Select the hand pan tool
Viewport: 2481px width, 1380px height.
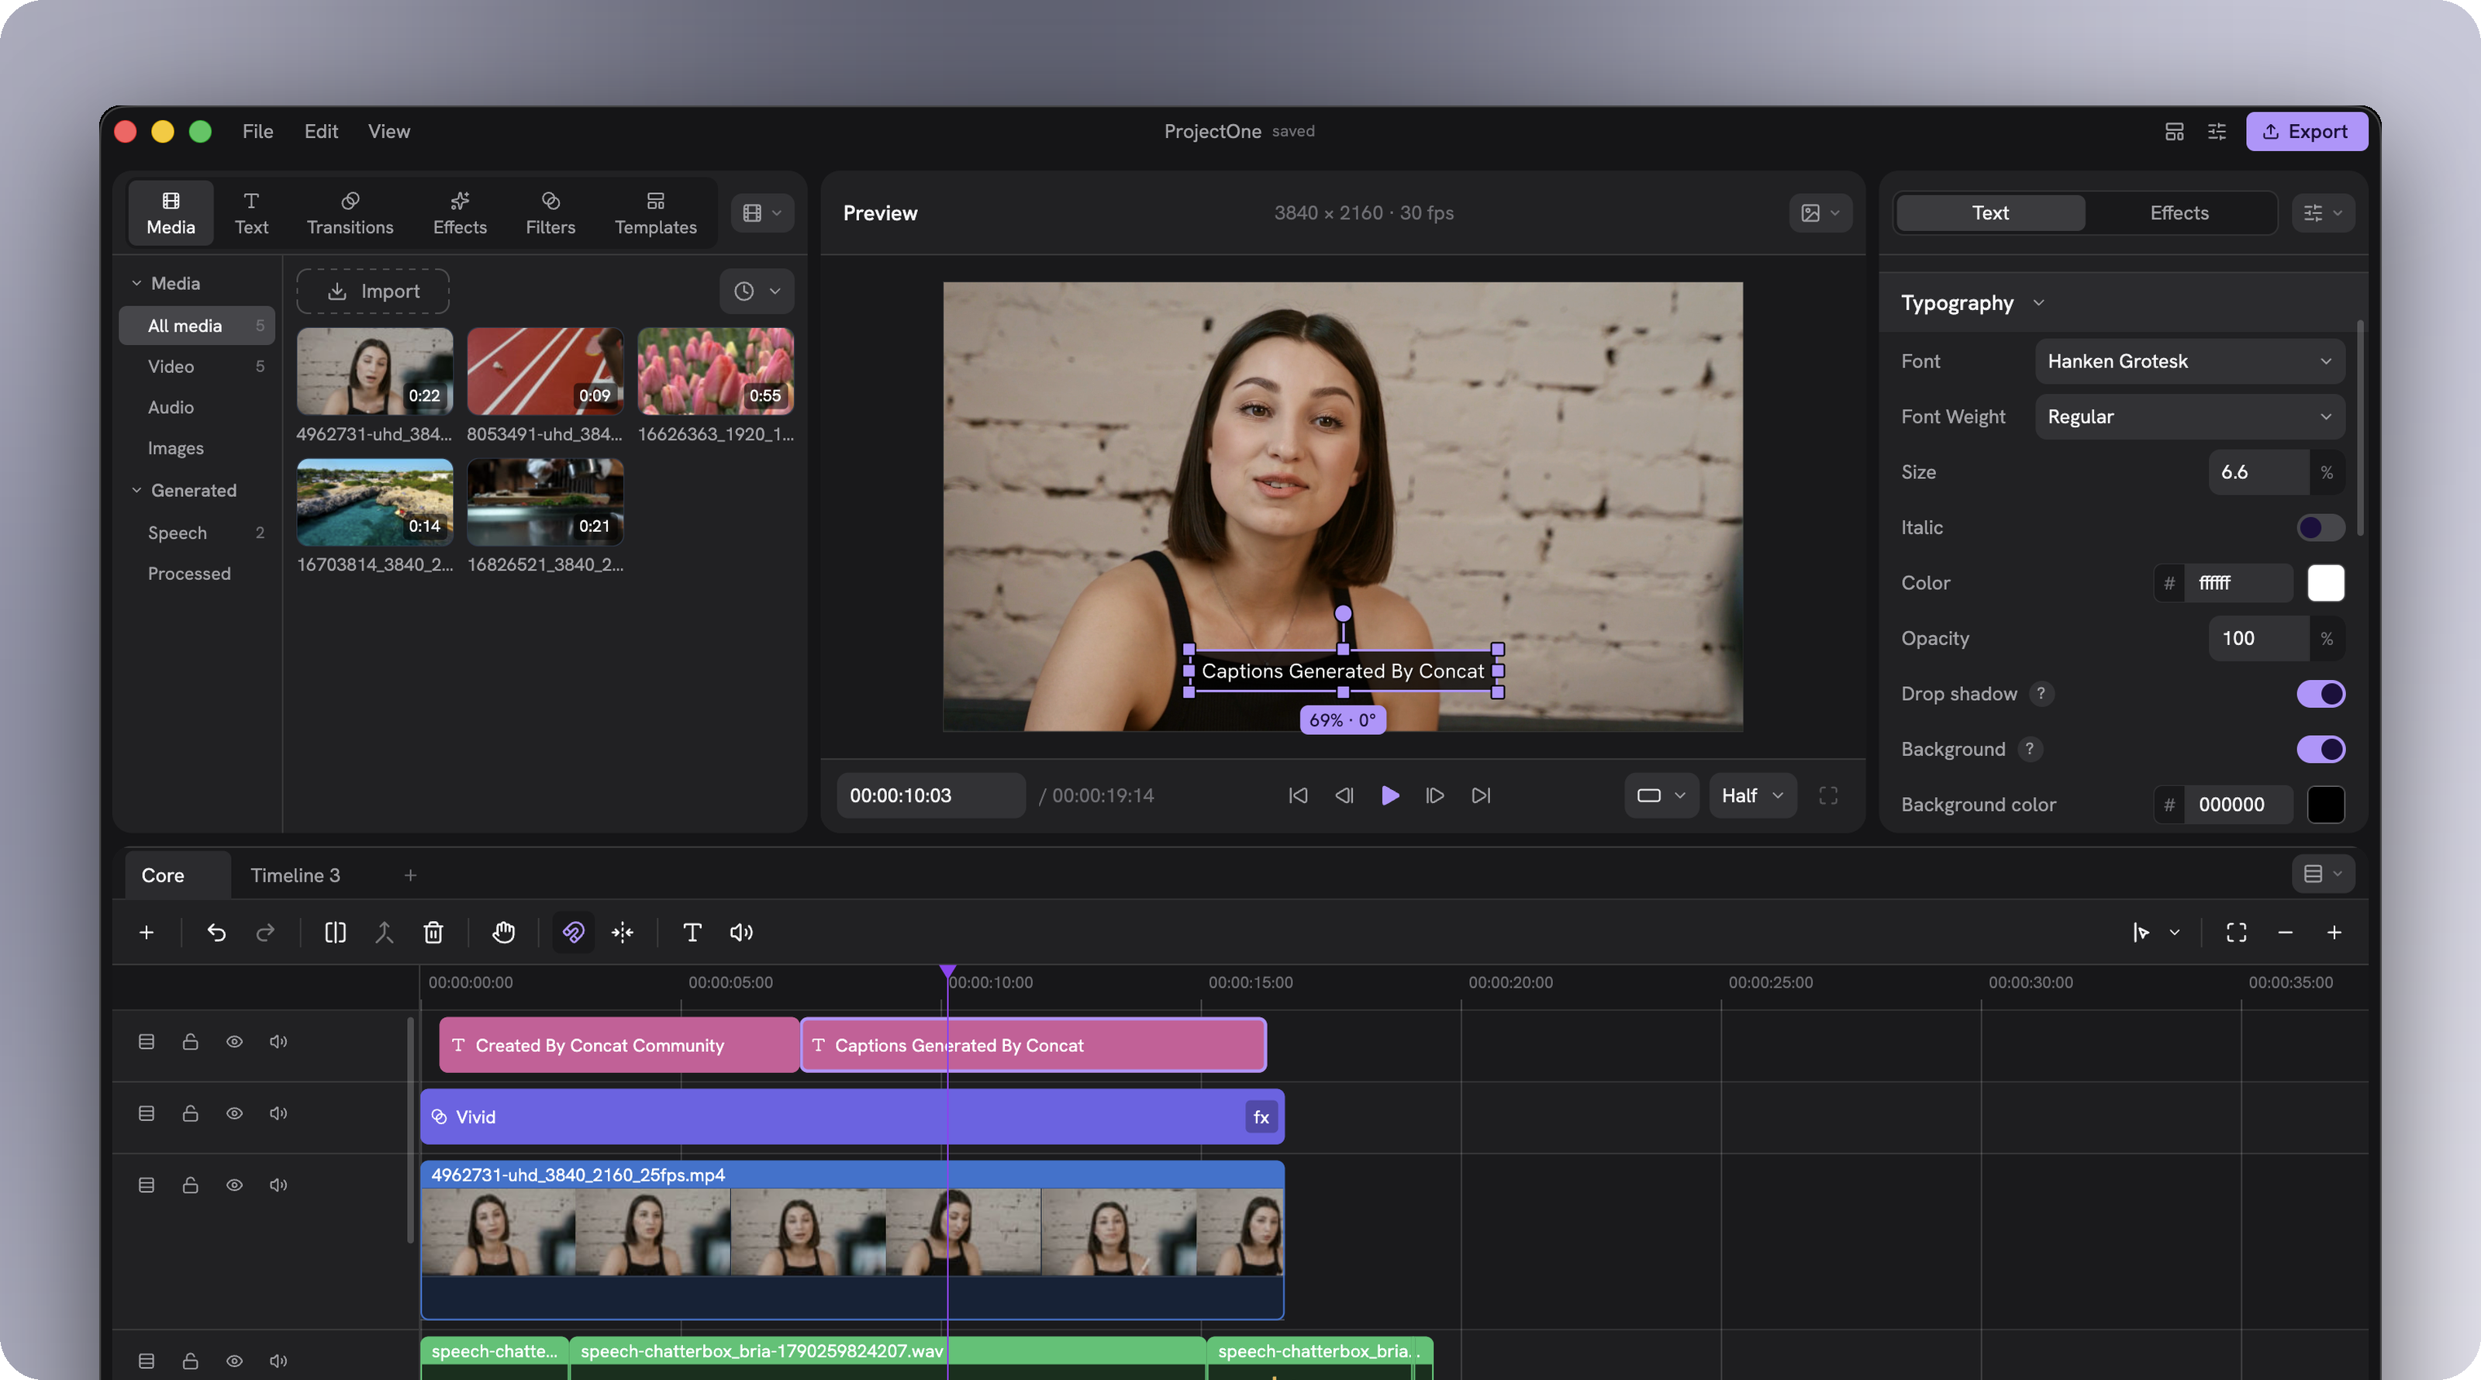click(x=504, y=932)
